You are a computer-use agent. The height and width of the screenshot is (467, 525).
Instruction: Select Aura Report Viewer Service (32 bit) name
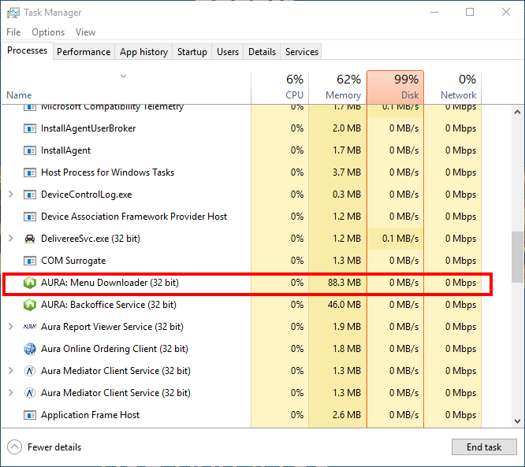112,327
